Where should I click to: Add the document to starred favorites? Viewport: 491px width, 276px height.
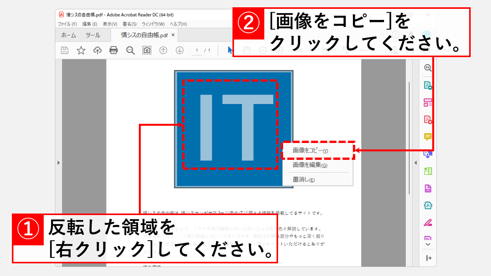tap(81, 50)
